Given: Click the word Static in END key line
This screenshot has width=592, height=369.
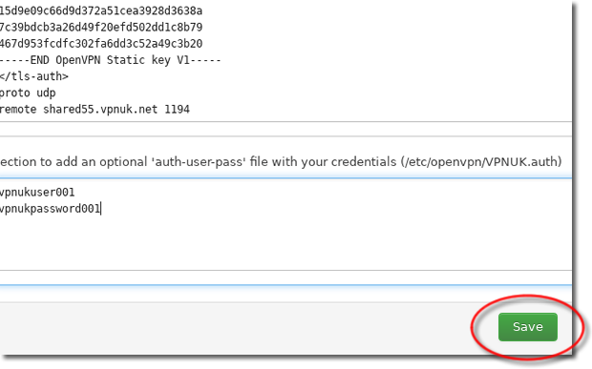Looking at the screenshot, I should tap(126, 60).
